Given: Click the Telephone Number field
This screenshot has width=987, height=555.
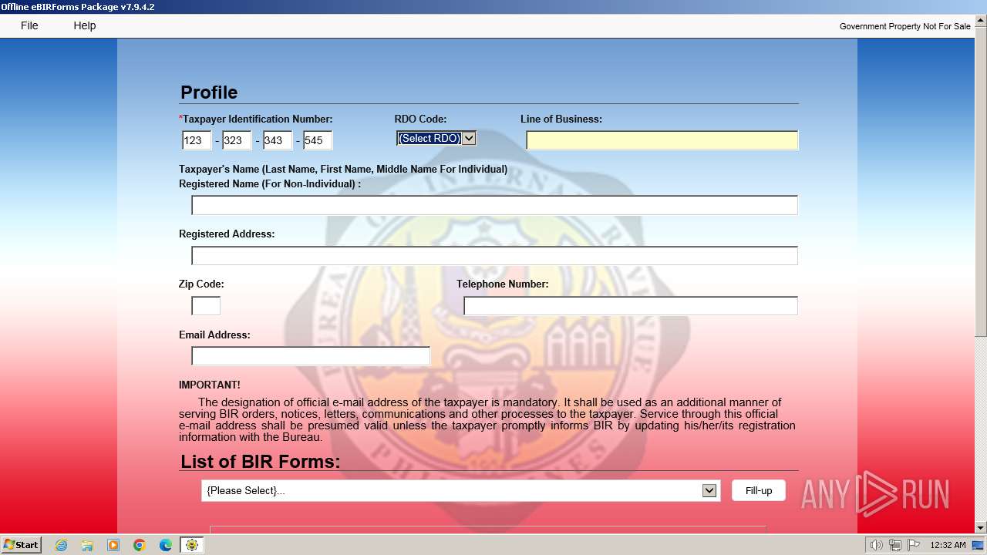Looking at the screenshot, I should pos(631,305).
